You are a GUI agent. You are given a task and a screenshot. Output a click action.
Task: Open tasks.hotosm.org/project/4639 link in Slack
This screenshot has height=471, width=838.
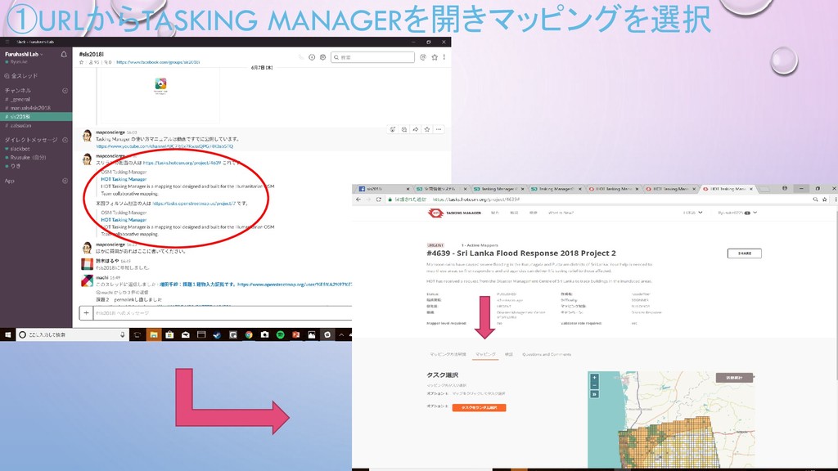click(x=182, y=163)
